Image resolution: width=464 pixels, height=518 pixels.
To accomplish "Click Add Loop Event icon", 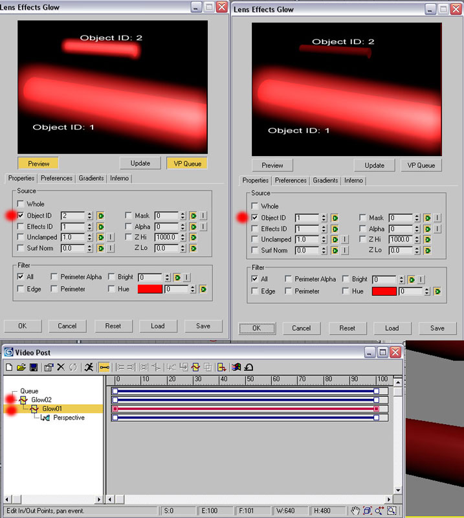I will [x=249, y=367].
